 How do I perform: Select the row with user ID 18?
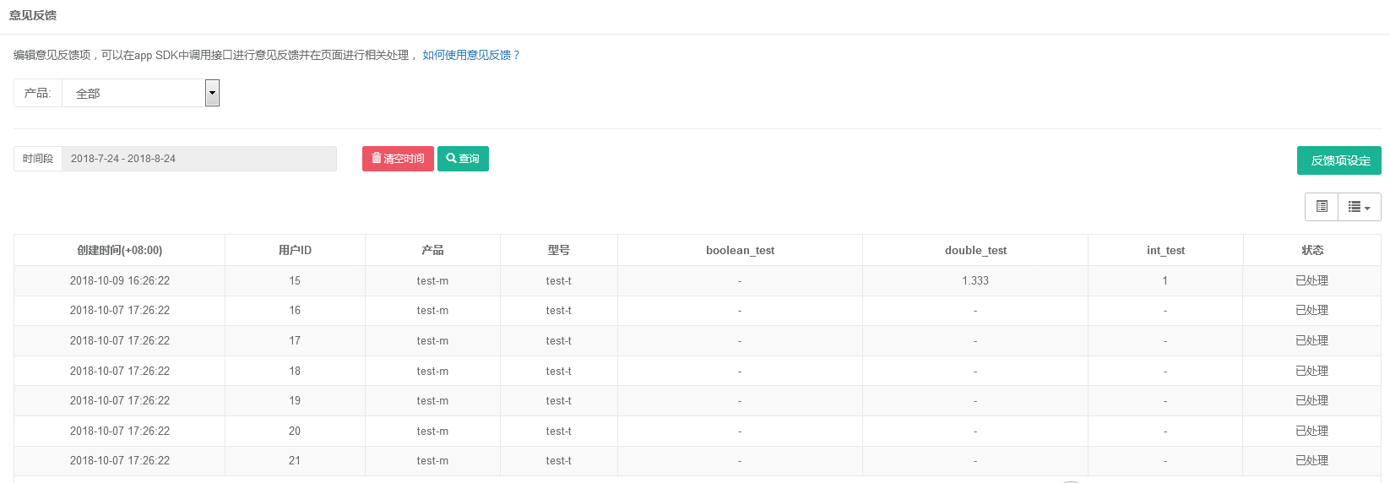click(x=295, y=371)
